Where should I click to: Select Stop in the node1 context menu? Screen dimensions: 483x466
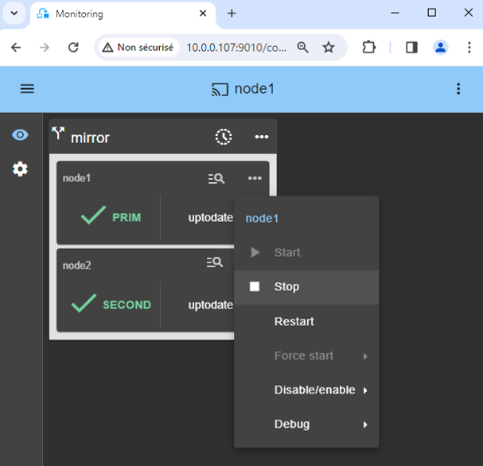286,287
